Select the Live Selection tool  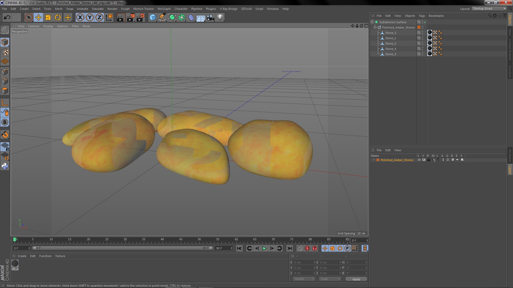pyautogui.click(x=29, y=18)
